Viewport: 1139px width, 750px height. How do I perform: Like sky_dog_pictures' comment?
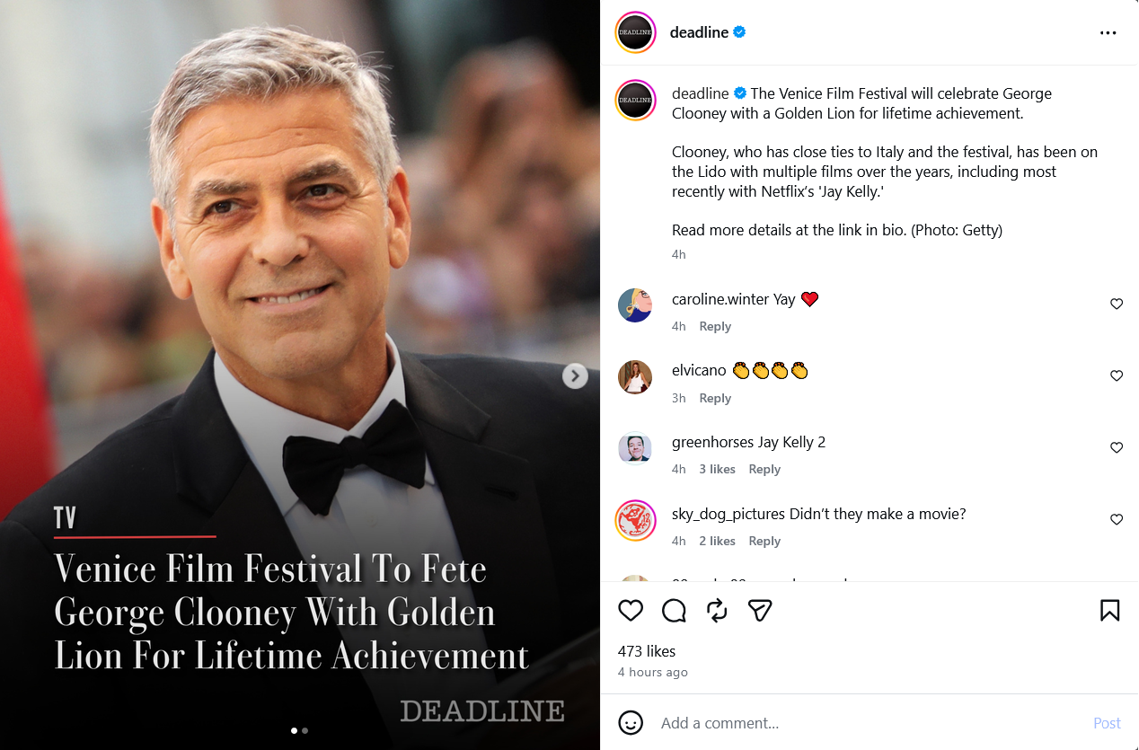(1117, 520)
